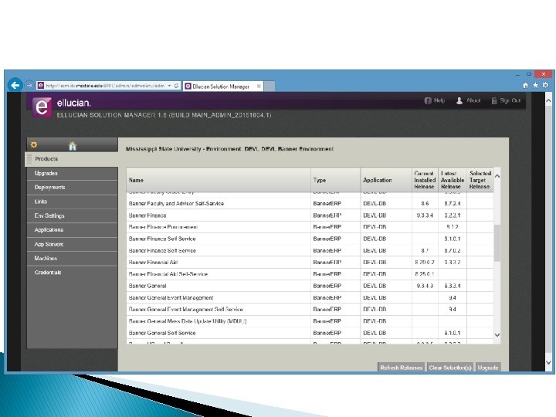This screenshot has height=417, width=556.
Task: Click Banner General latest release 9.3.3.4
Action: (453, 286)
